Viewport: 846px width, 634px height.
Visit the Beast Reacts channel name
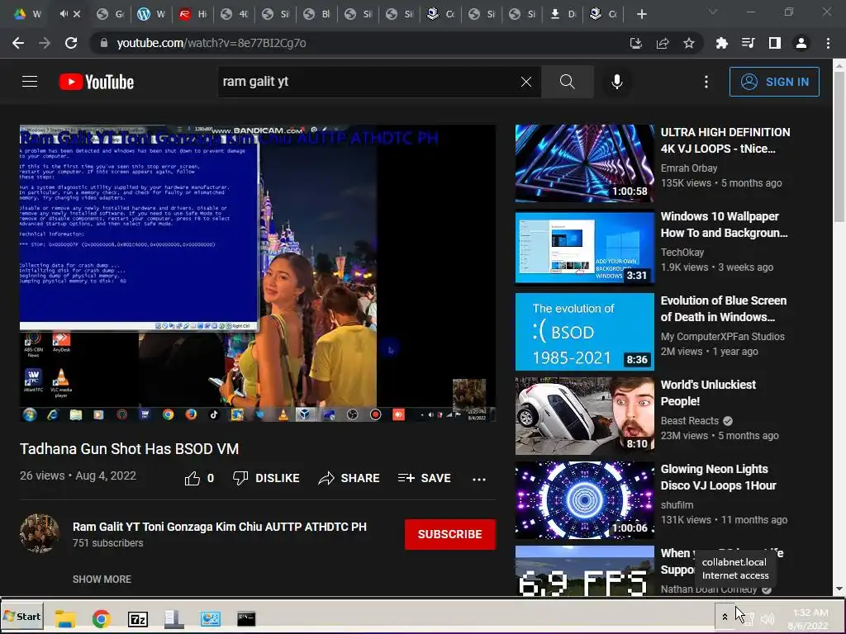pyautogui.click(x=690, y=420)
